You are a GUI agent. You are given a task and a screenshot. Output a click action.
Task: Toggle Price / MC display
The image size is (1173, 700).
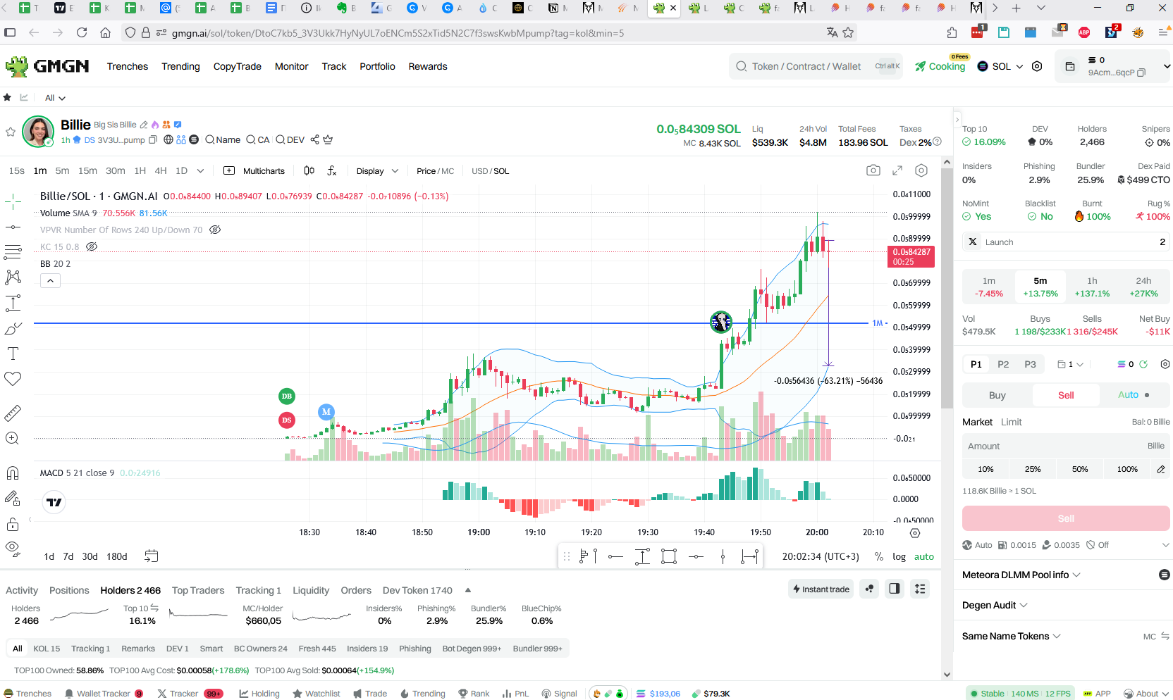(x=435, y=171)
